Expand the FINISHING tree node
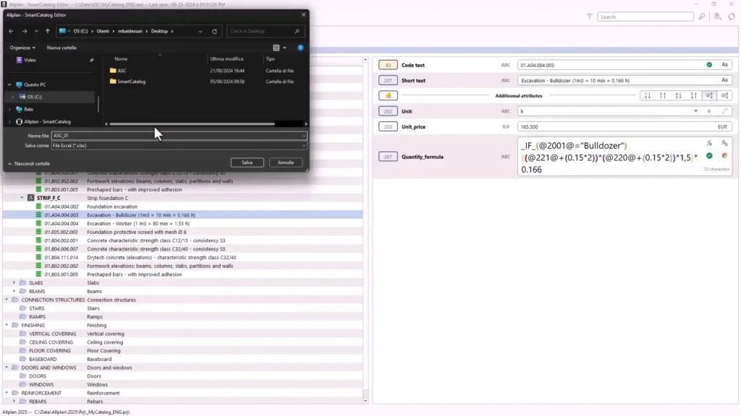 [x=6, y=325]
